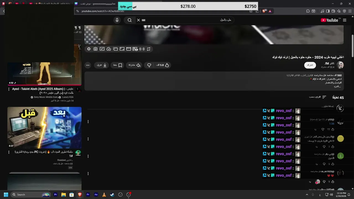Open the taskbar volume speaker icon
The width and height of the screenshot is (354, 199).
click(x=331, y=195)
